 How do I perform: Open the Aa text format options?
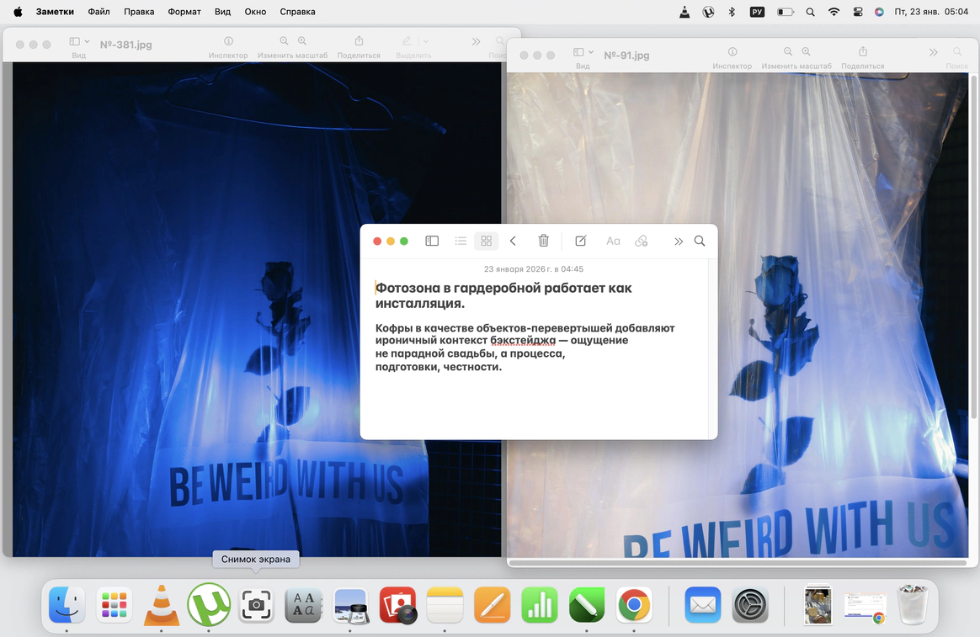tap(613, 241)
